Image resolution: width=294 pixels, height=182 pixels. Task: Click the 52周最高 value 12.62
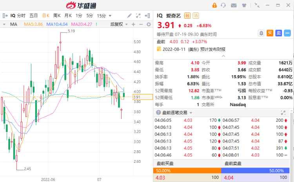click(194, 91)
